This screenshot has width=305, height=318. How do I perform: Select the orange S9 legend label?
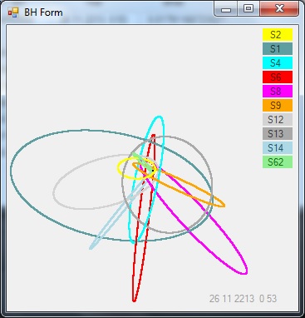point(278,106)
